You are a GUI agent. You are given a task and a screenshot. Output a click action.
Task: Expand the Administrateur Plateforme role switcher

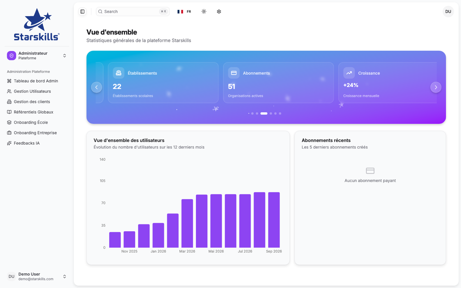click(37, 56)
